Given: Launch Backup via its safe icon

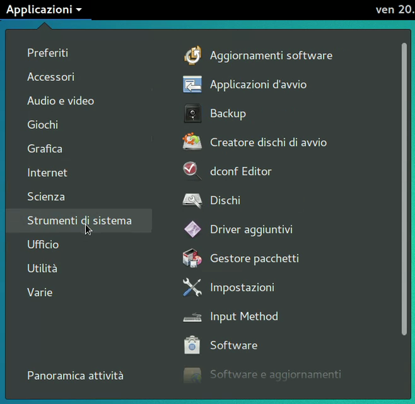Looking at the screenshot, I should 192,113.
